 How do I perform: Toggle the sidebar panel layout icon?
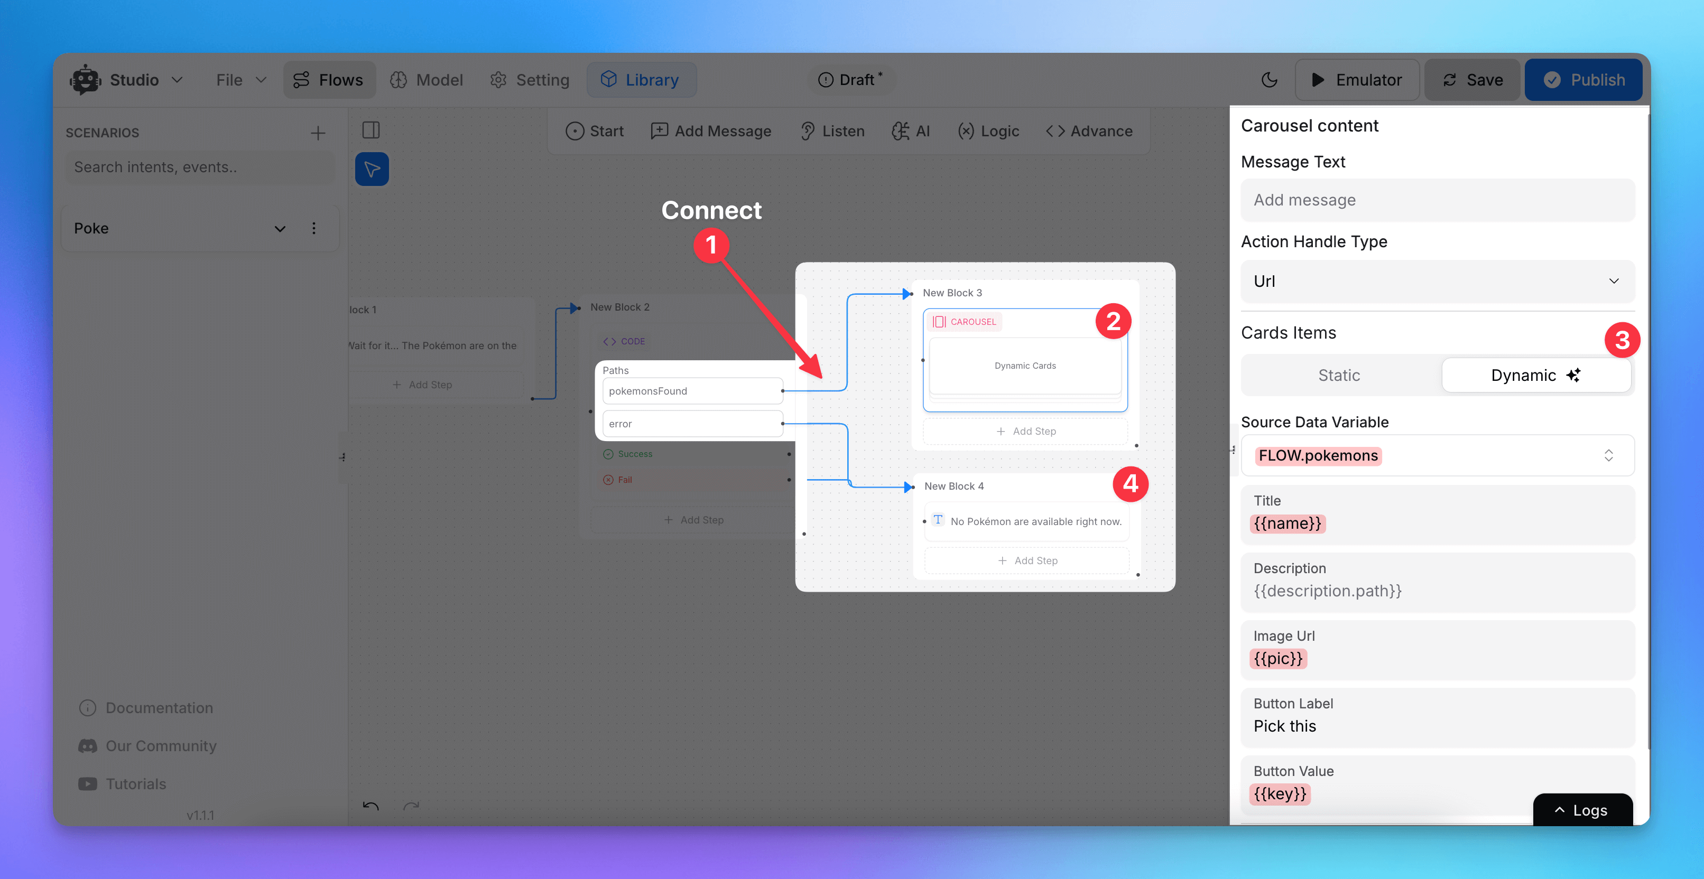(x=371, y=130)
